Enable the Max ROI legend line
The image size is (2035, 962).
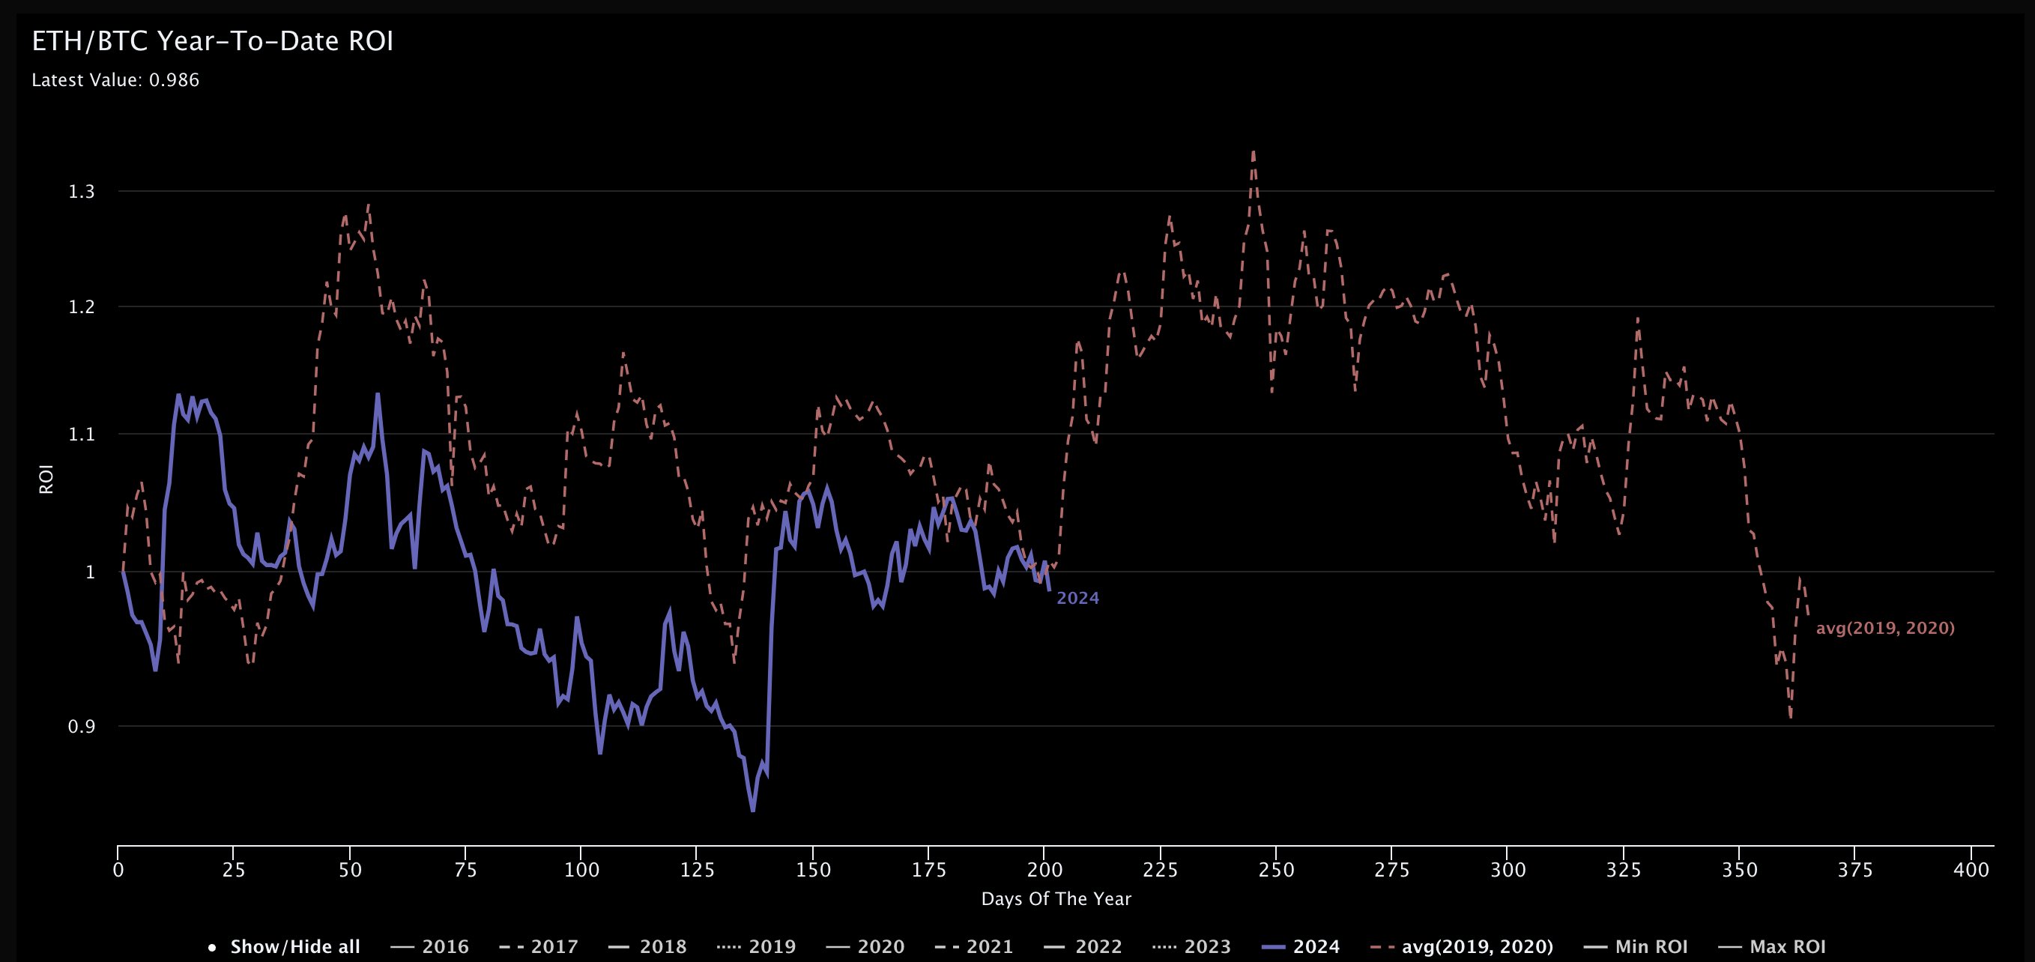pyautogui.click(x=1787, y=946)
